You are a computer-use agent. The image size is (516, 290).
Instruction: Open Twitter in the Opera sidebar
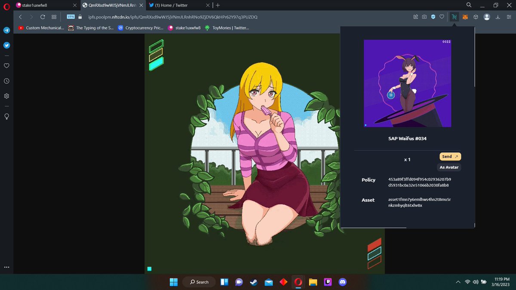(x=7, y=45)
